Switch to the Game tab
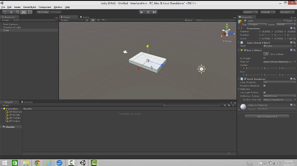This screenshot has width=297, height=166. coord(85,17)
